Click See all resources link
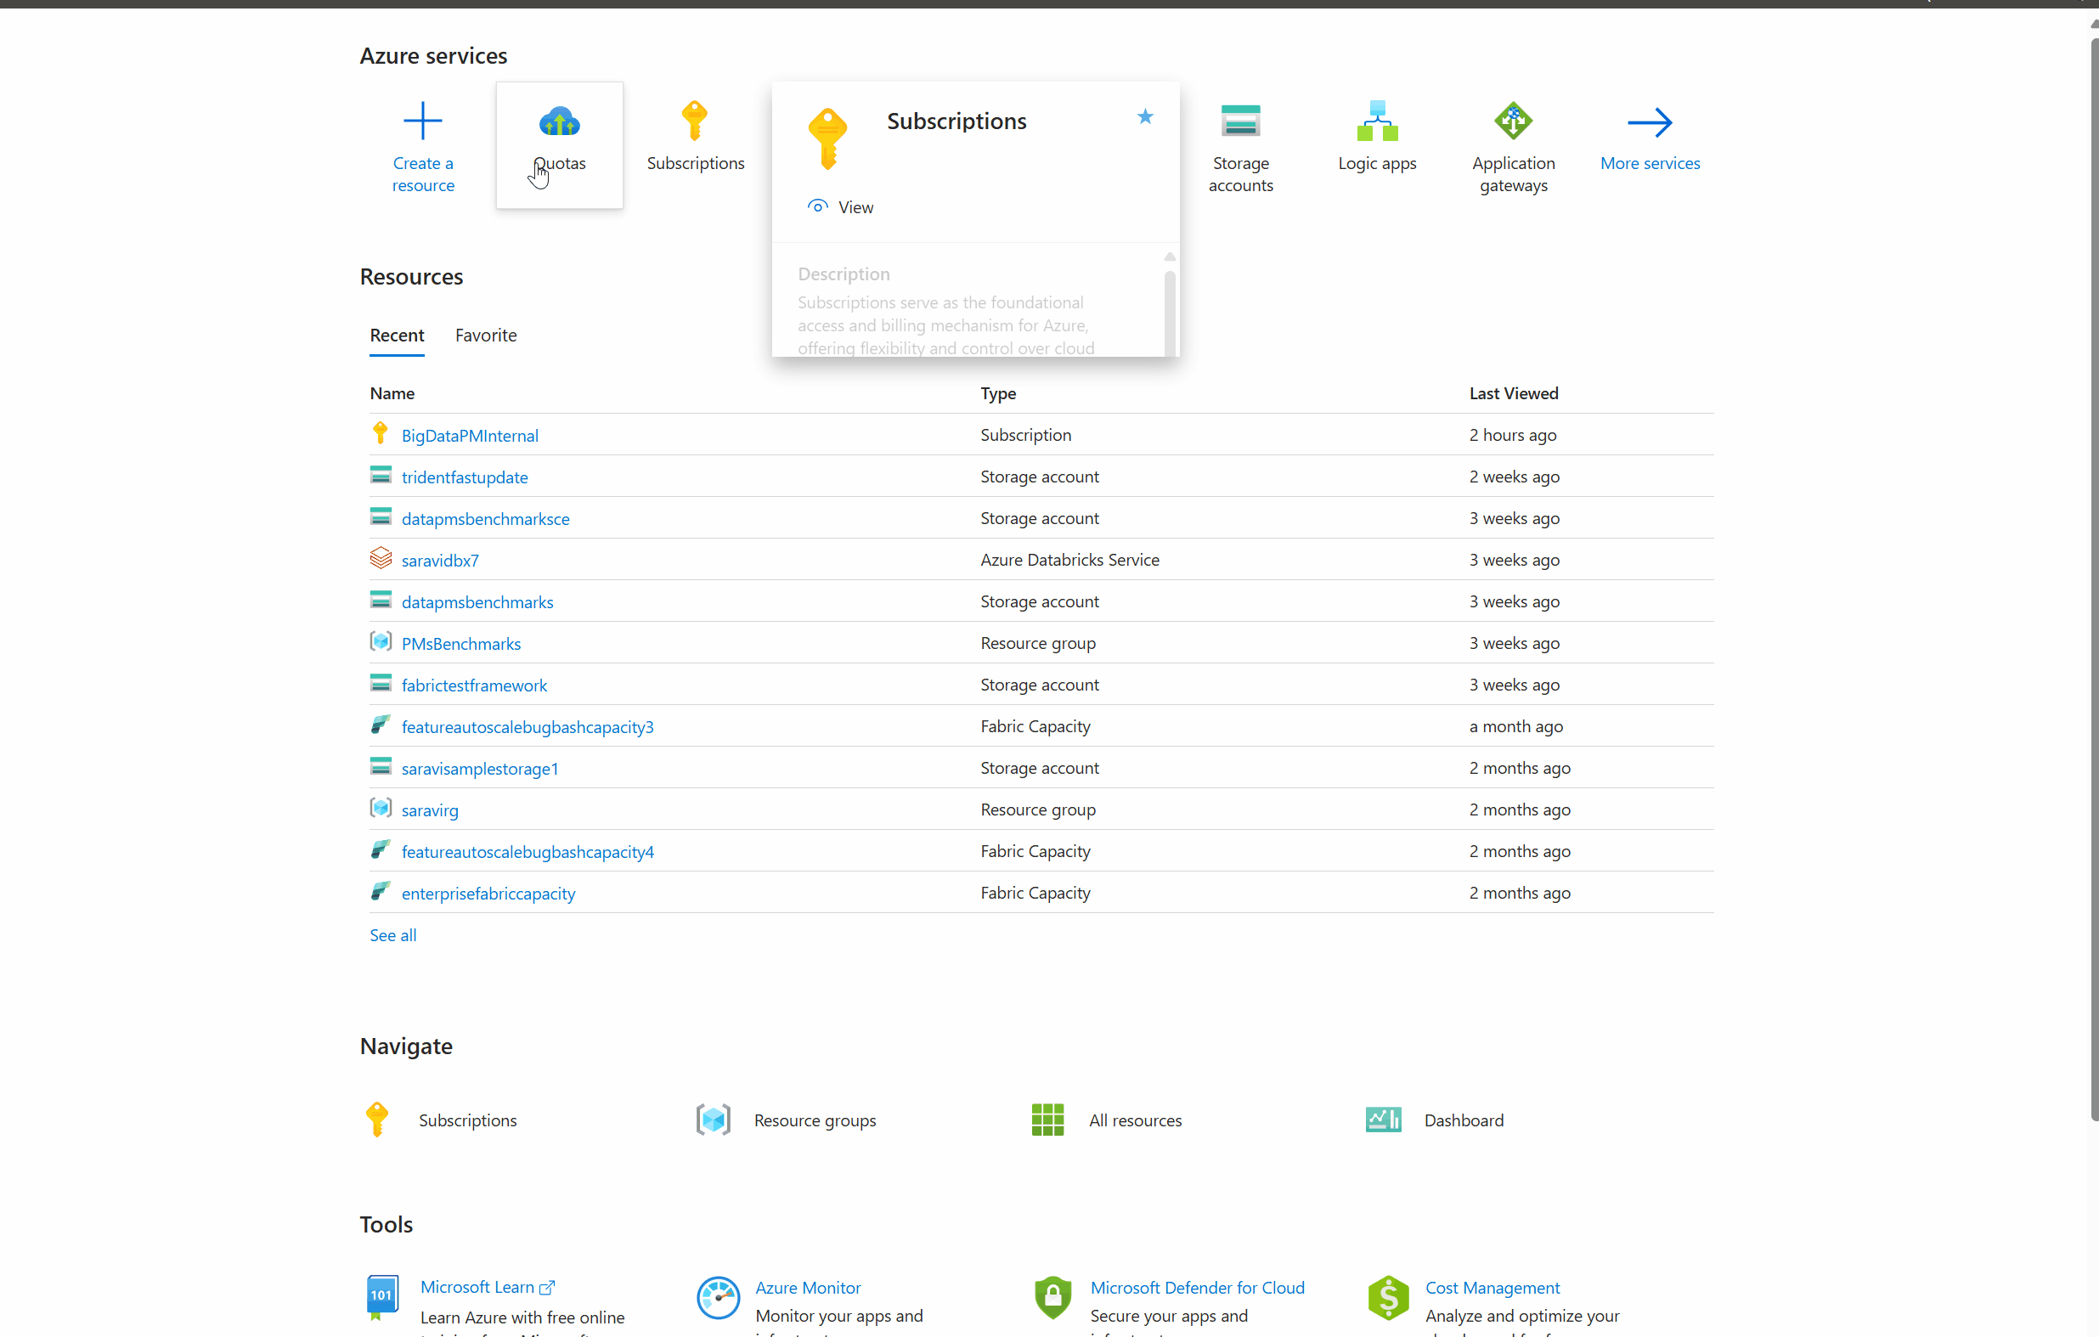The width and height of the screenshot is (2099, 1337). (392, 935)
